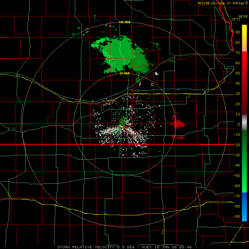Click the -60 value on the velocity scale
Screen dimensions: 249x249
coord(237,186)
